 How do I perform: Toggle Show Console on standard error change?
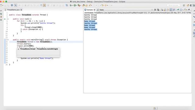tap(174, 10)
